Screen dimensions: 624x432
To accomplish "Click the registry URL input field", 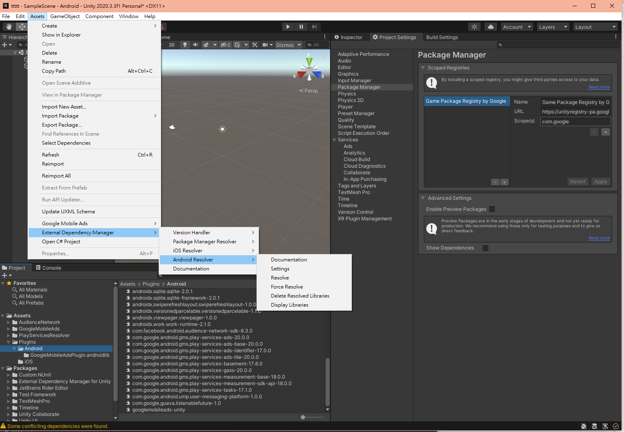I will pos(575,112).
